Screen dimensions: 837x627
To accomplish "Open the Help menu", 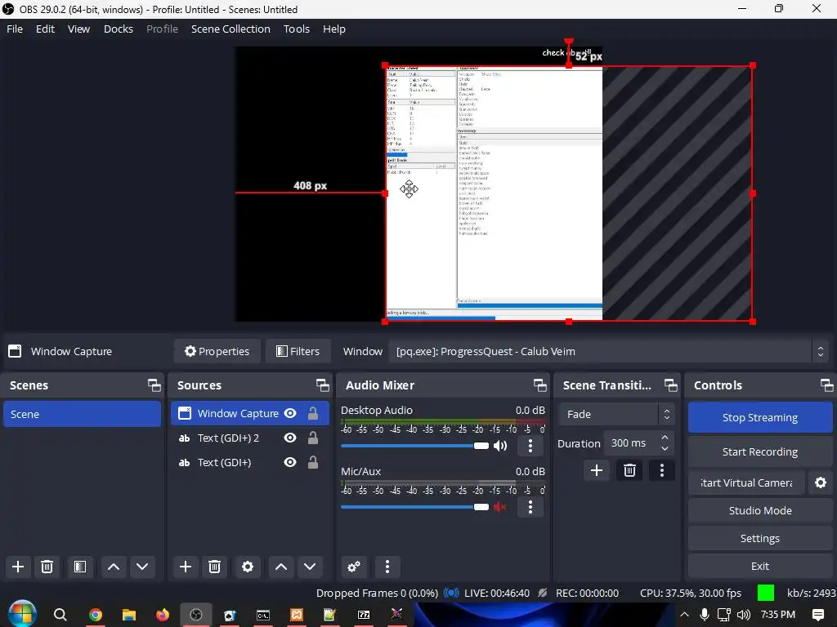I will [334, 29].
